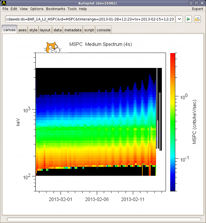Screen dimensions: 206x223
Task: Maximize the Autoplot window
Action: click(196, 3)
